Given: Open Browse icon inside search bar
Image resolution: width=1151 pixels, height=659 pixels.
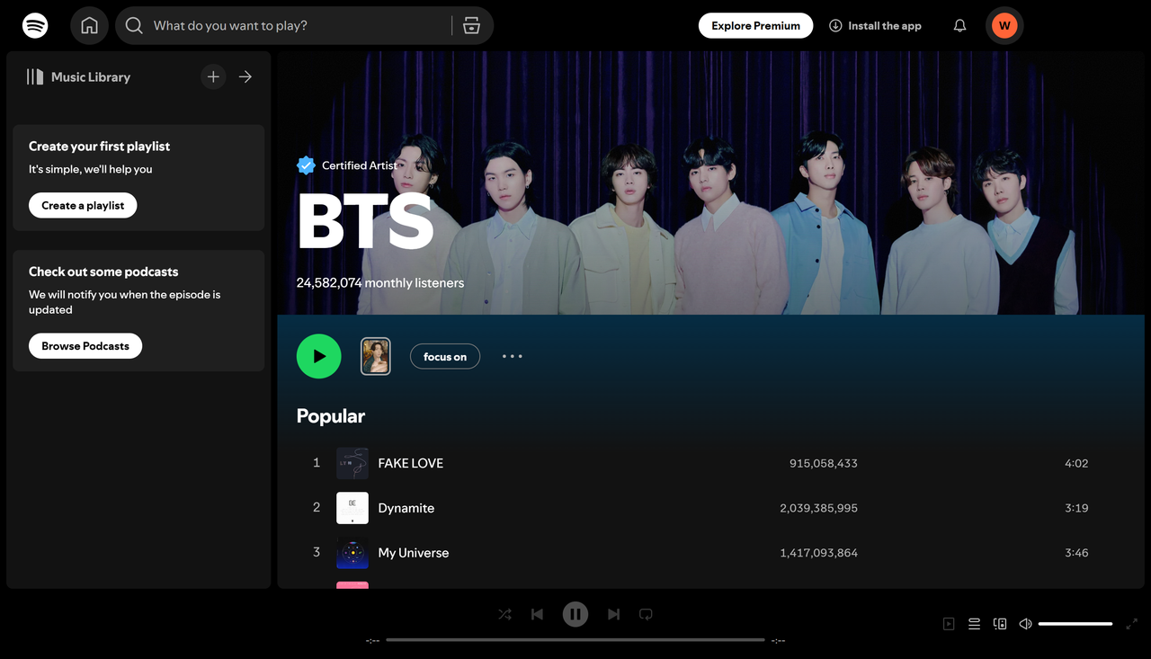Looking at the screenshot, I should pyautogui.click(x=471, y=26).
